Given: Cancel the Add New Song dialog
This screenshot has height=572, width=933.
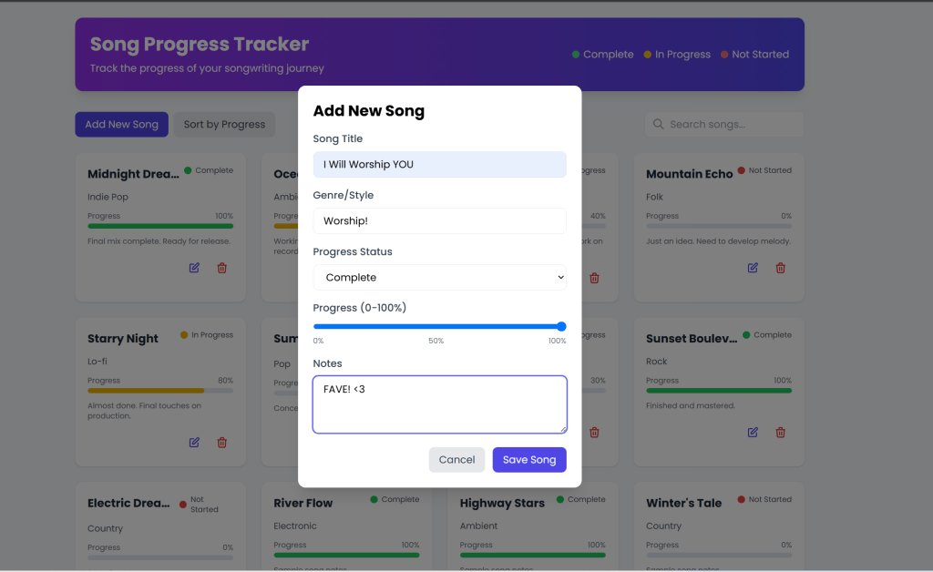Looking at the screenshot, I should coord(456,460).
